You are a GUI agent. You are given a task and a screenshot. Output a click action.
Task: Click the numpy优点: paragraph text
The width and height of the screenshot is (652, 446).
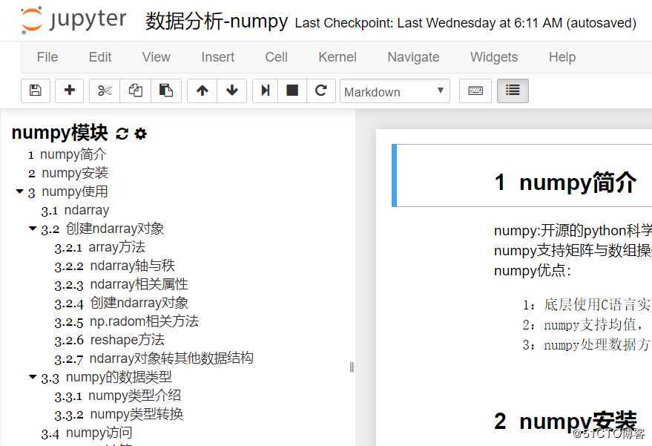[533, 271]
